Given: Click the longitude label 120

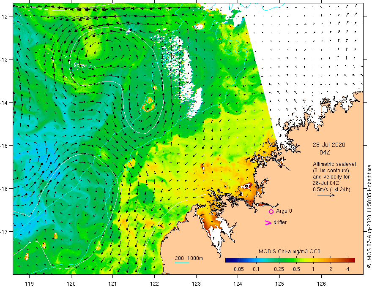Looking at the screenshot, I should [71, 284].
